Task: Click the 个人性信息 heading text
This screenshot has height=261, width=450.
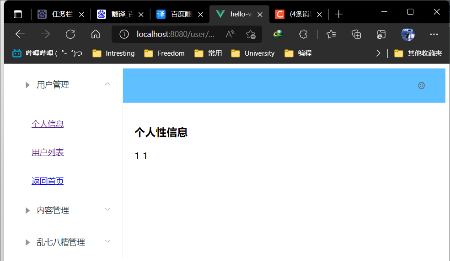Action: 161,133
